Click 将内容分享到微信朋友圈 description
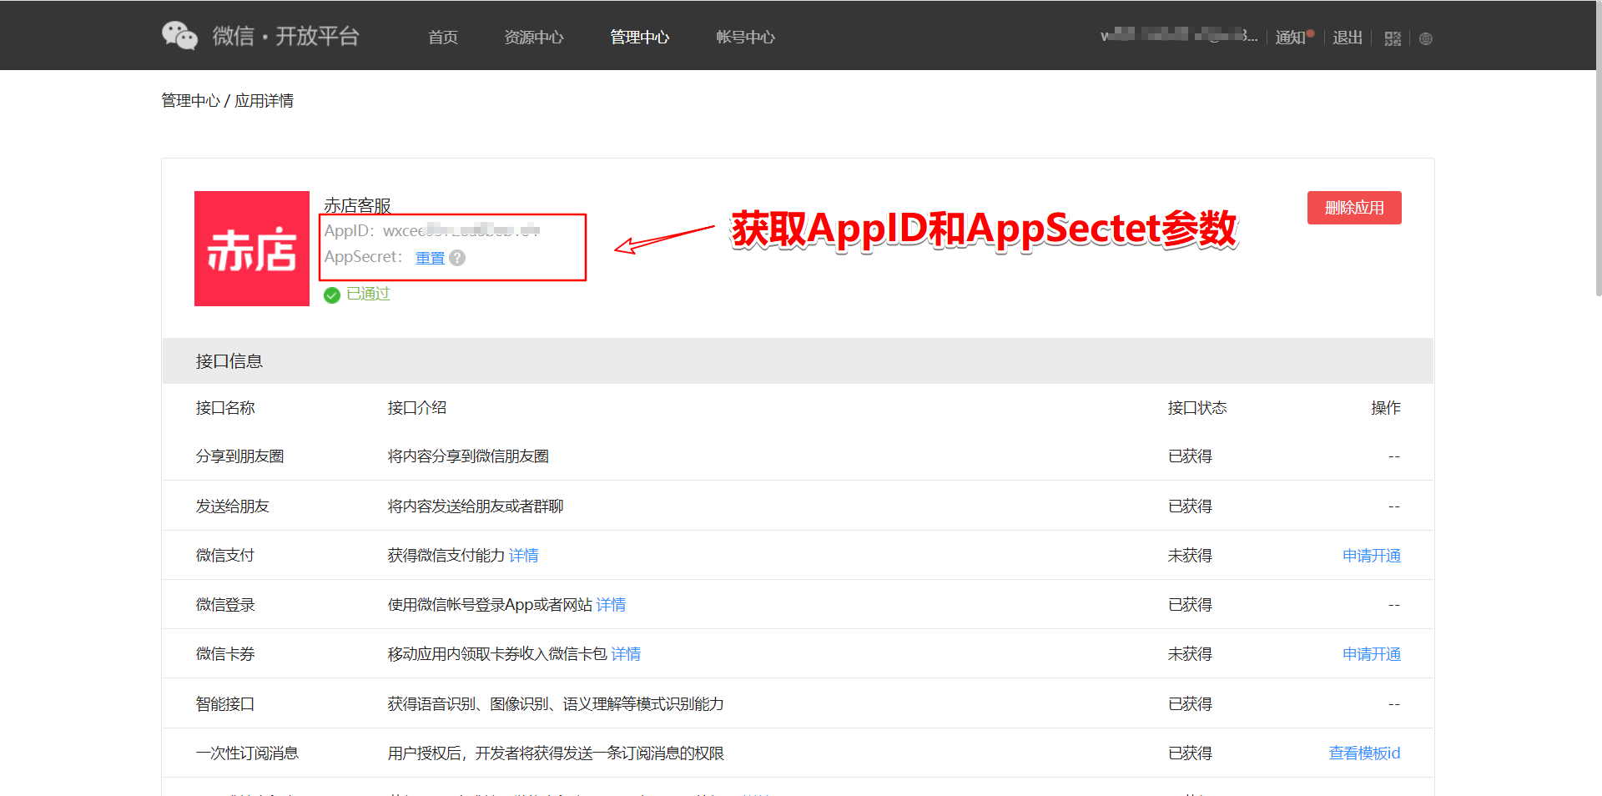1602x796 pixels. 468,456
